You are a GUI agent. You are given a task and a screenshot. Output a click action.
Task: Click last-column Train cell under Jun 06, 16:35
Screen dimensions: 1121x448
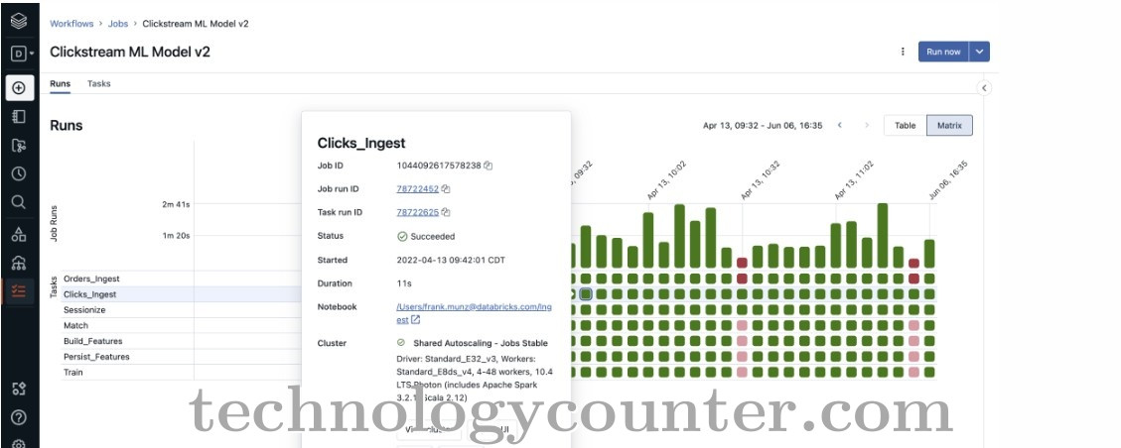(x=929, y=372)
